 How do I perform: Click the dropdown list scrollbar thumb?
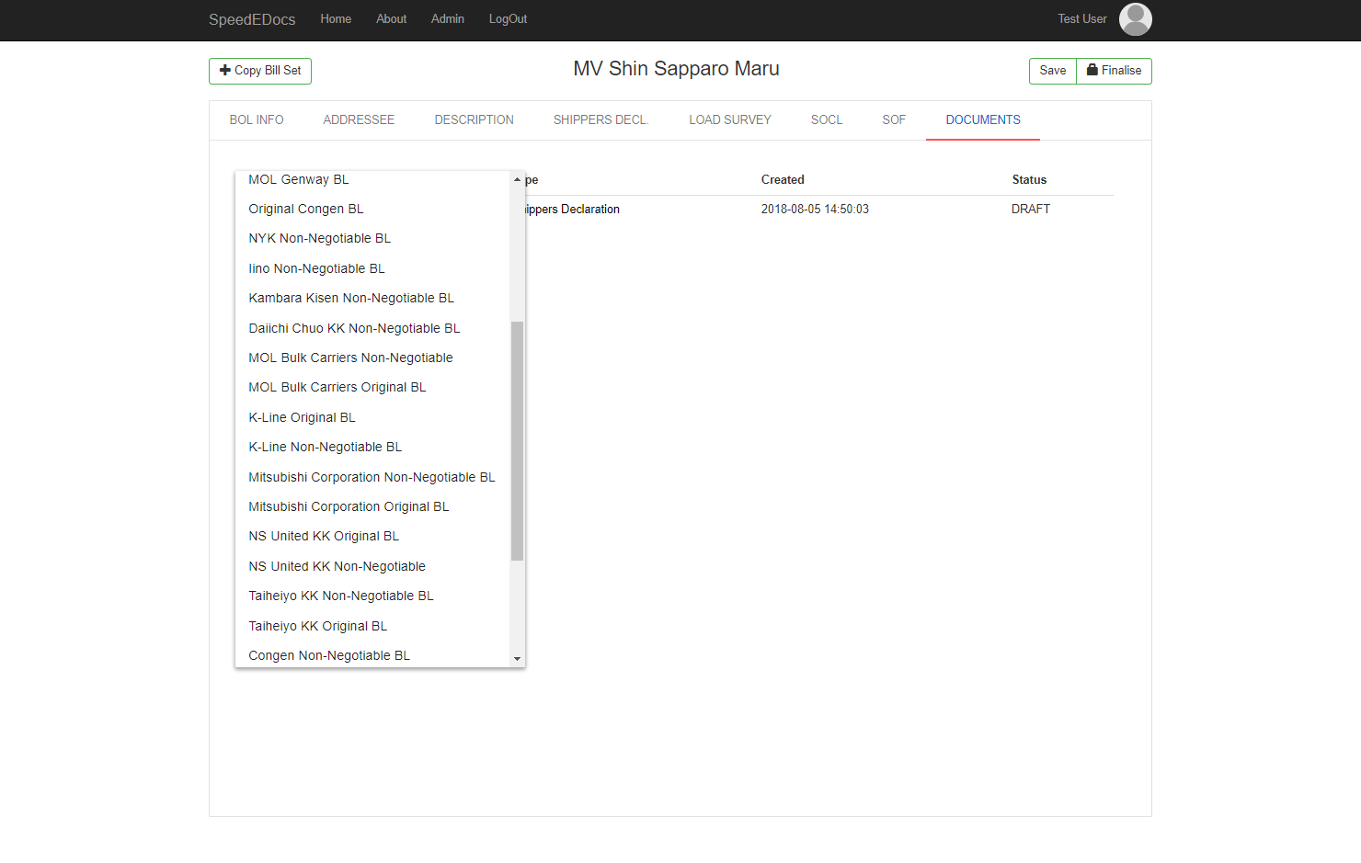point(517,441)
